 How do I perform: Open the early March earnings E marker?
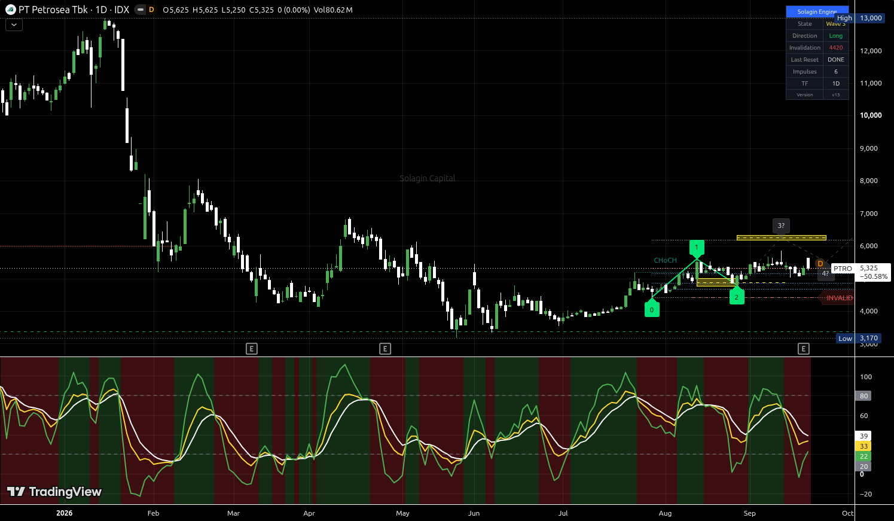[x=252, y=349]
